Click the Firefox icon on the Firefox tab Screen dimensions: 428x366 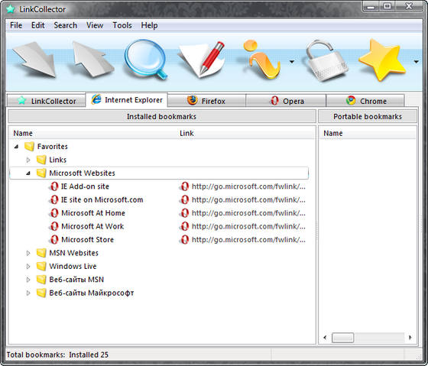coord(193,100)
